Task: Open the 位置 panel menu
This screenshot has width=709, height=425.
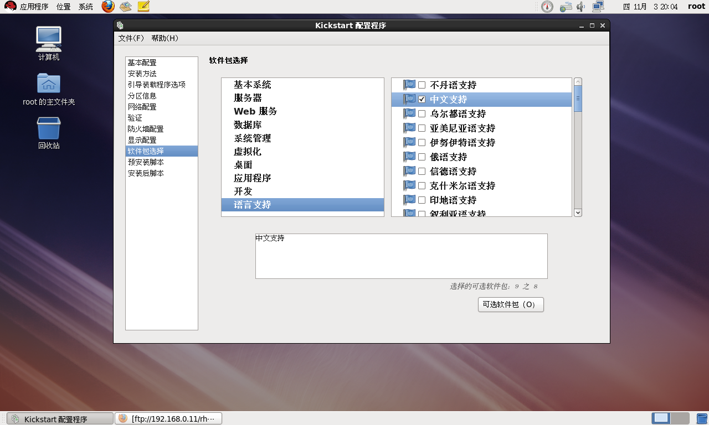Action: pos(63,7)
